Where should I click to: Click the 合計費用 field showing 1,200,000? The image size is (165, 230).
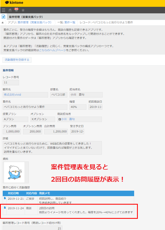[56, 131]
